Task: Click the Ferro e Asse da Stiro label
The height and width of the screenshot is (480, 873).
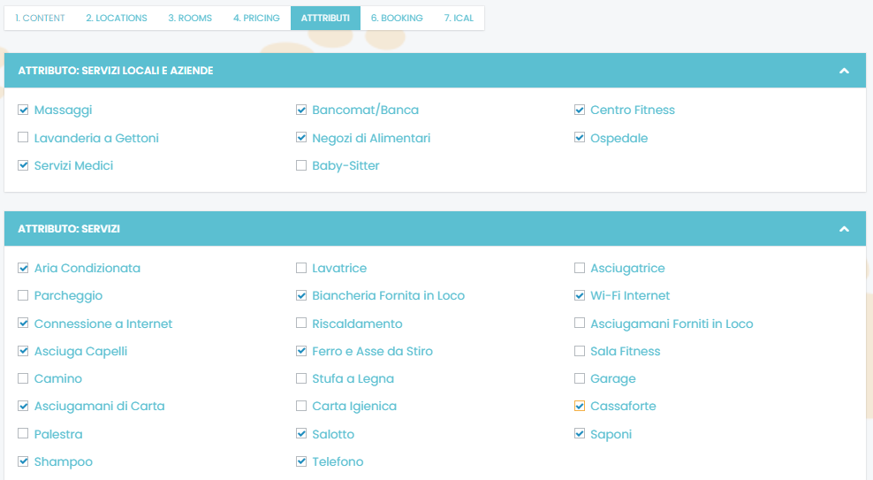Action: tap(372, 352)
